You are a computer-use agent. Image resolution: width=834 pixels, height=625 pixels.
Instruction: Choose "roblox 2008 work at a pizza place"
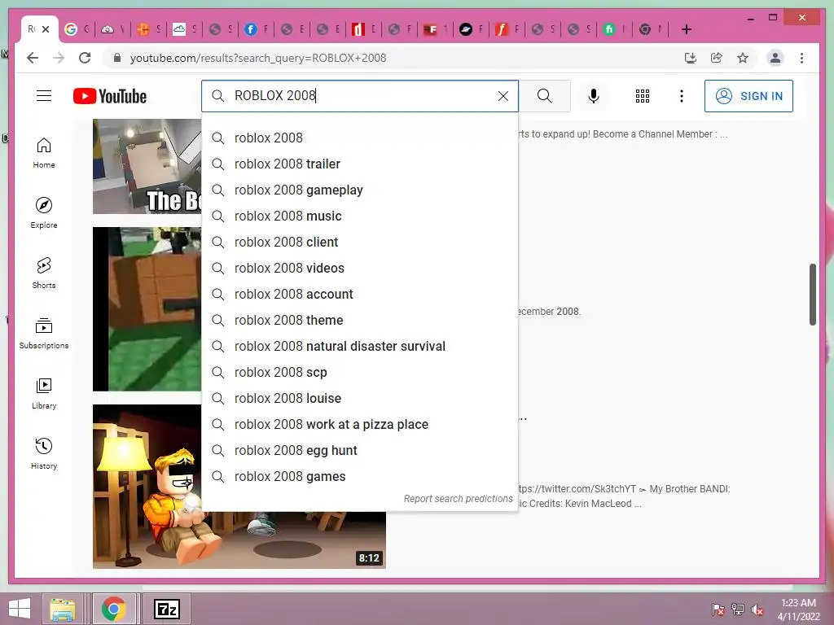click(x=360, y=424)
